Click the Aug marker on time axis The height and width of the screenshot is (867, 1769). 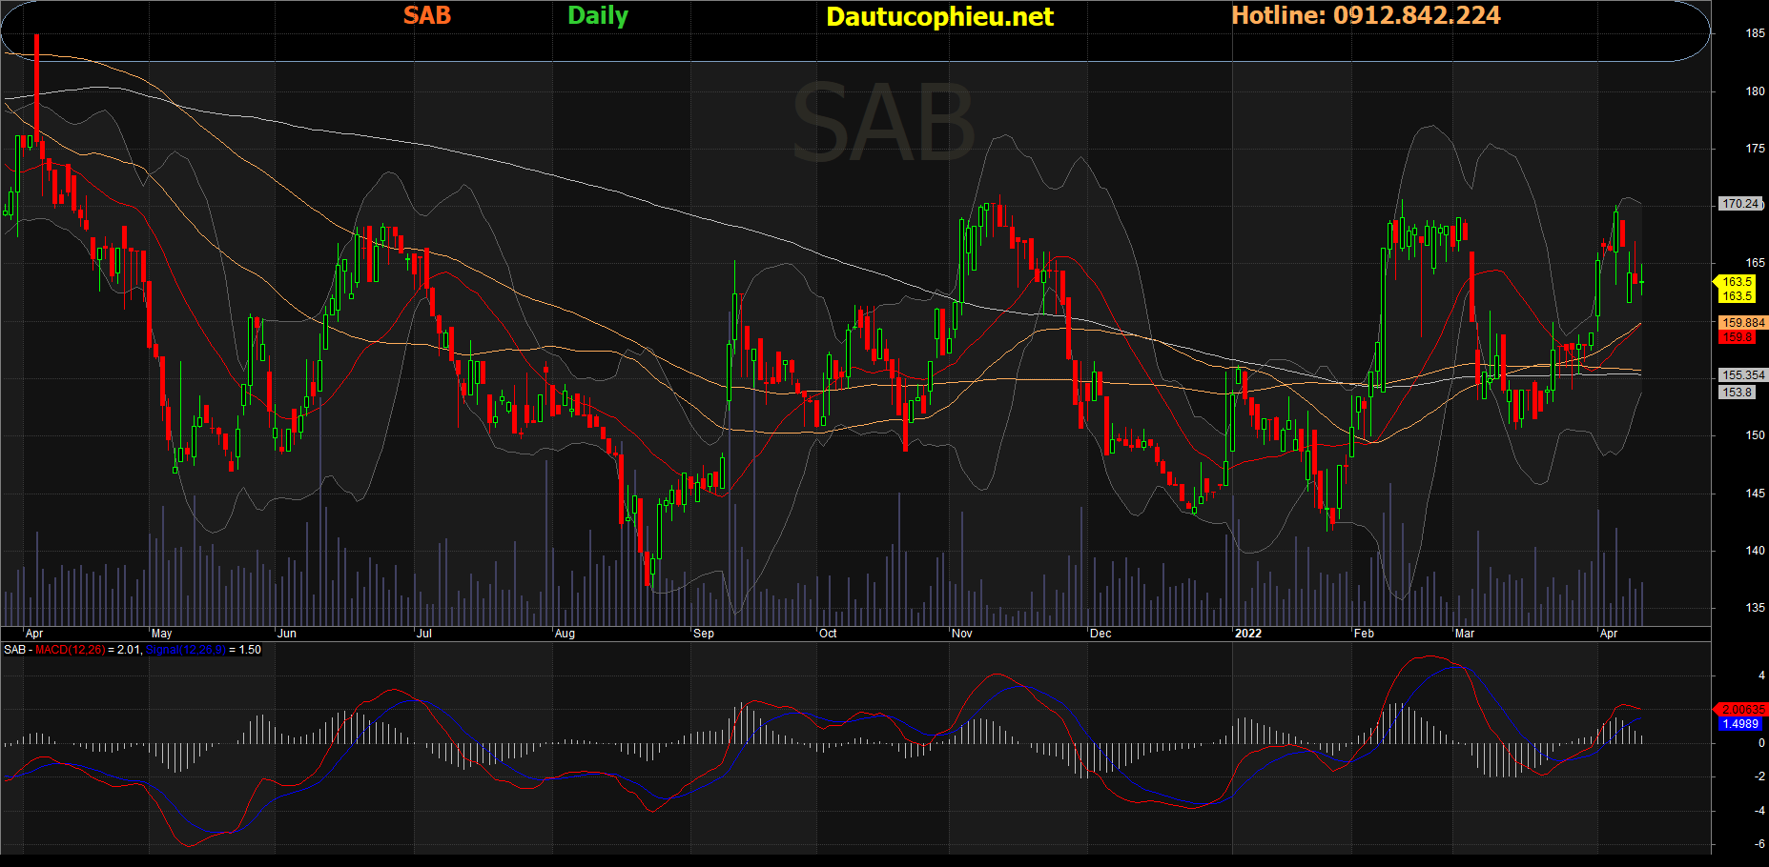click(x=565, y=634)
